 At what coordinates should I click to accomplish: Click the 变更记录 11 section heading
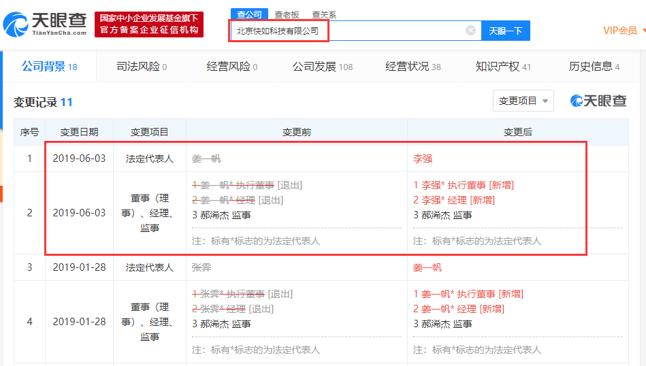point(44,102)
